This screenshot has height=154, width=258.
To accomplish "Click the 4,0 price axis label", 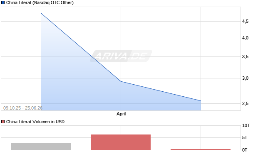I will [245, 38].
